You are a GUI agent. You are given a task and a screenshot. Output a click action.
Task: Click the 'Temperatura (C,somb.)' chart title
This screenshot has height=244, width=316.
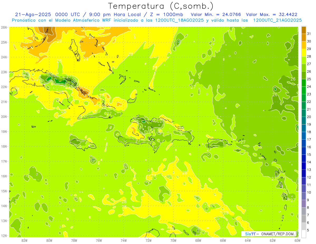click(161, 6)
